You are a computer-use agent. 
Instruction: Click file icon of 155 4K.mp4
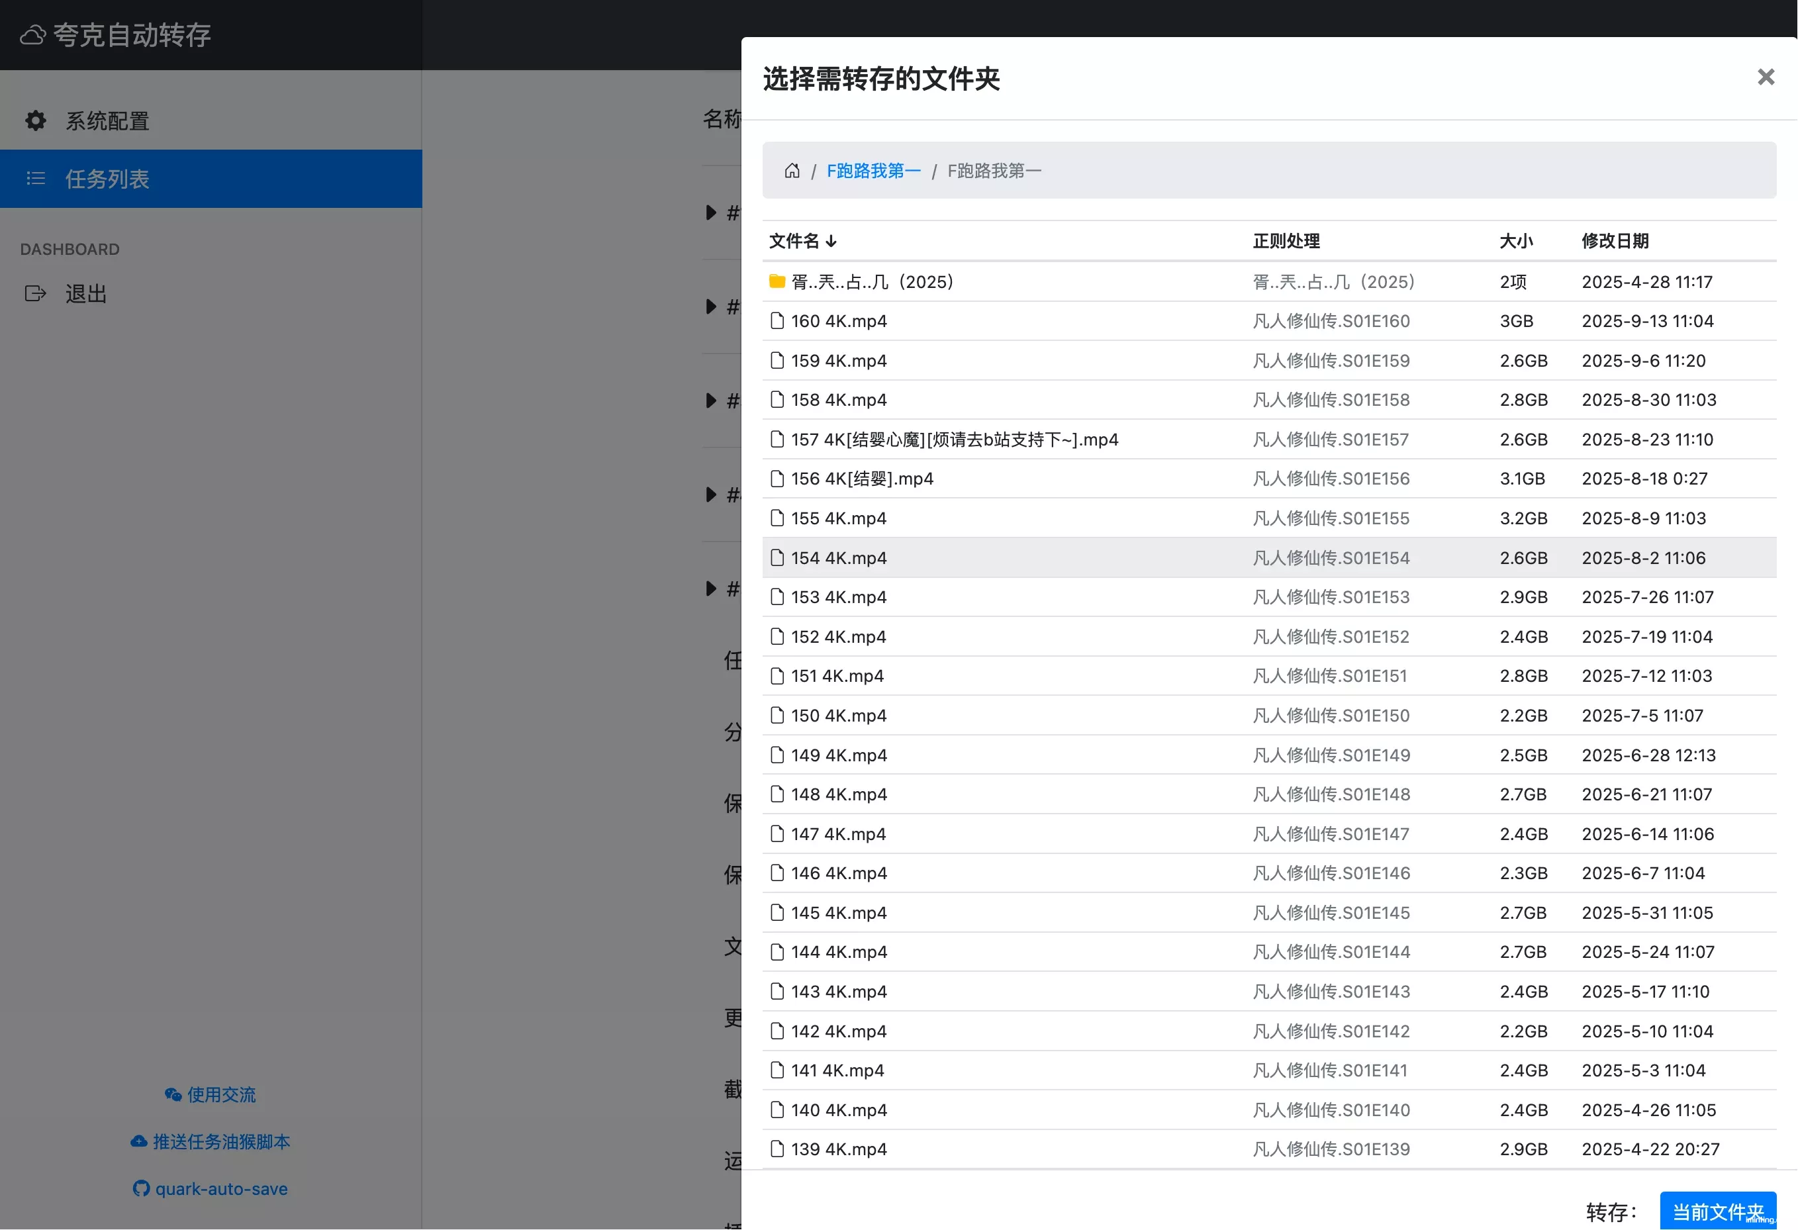777,518
